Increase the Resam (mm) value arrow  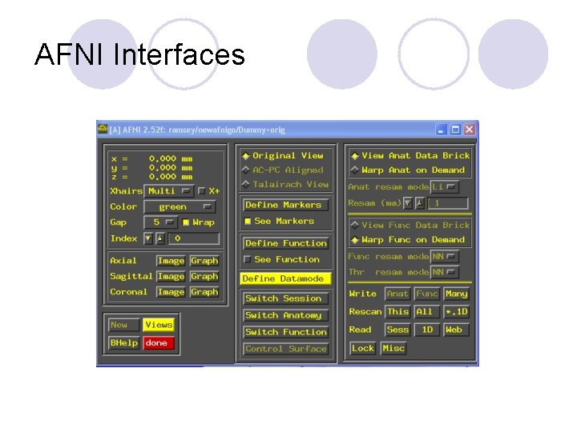coord(420,203)
